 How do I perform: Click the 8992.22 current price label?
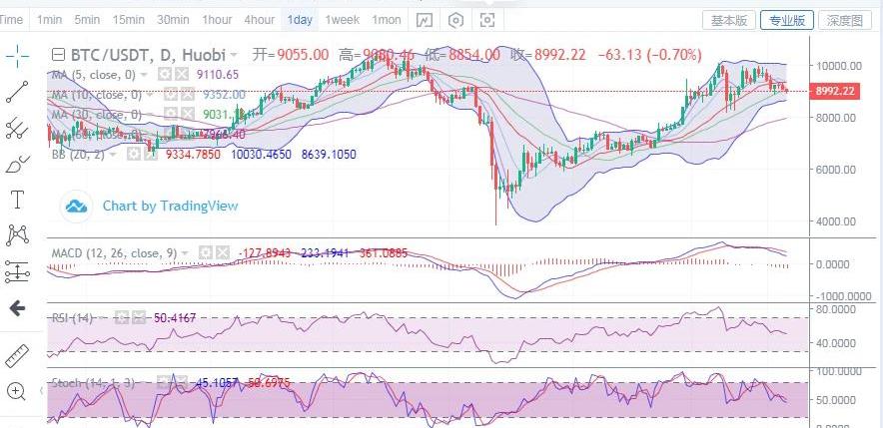[x=834, y=91]
